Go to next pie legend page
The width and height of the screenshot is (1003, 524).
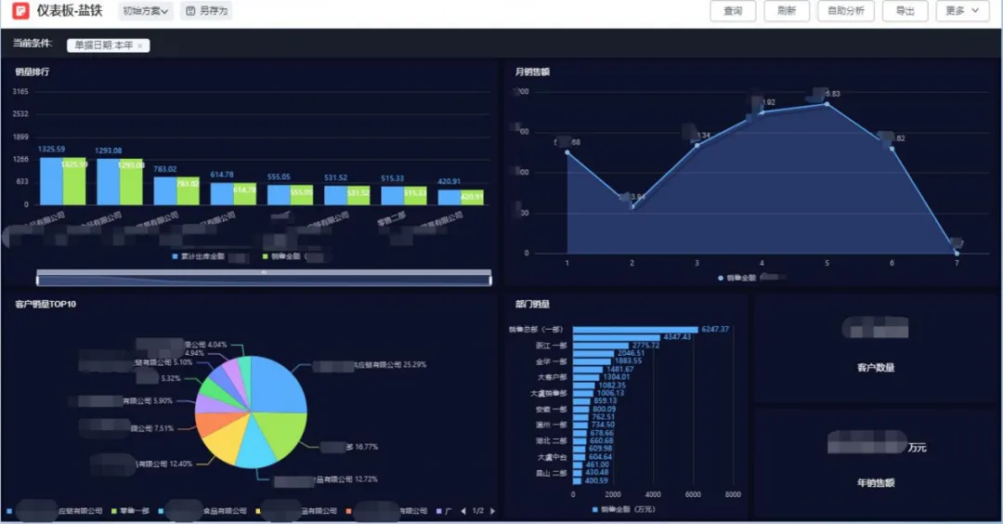coord(492,511)
